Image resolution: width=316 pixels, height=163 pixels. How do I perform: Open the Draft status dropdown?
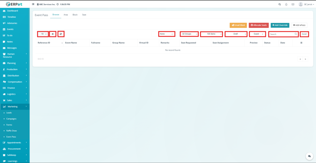(x=236, y=34)
